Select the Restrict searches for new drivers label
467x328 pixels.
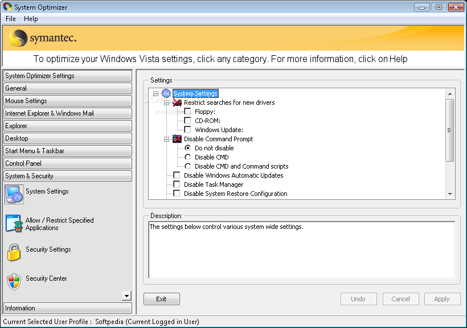pyautogui.click(x=230, y=102)
